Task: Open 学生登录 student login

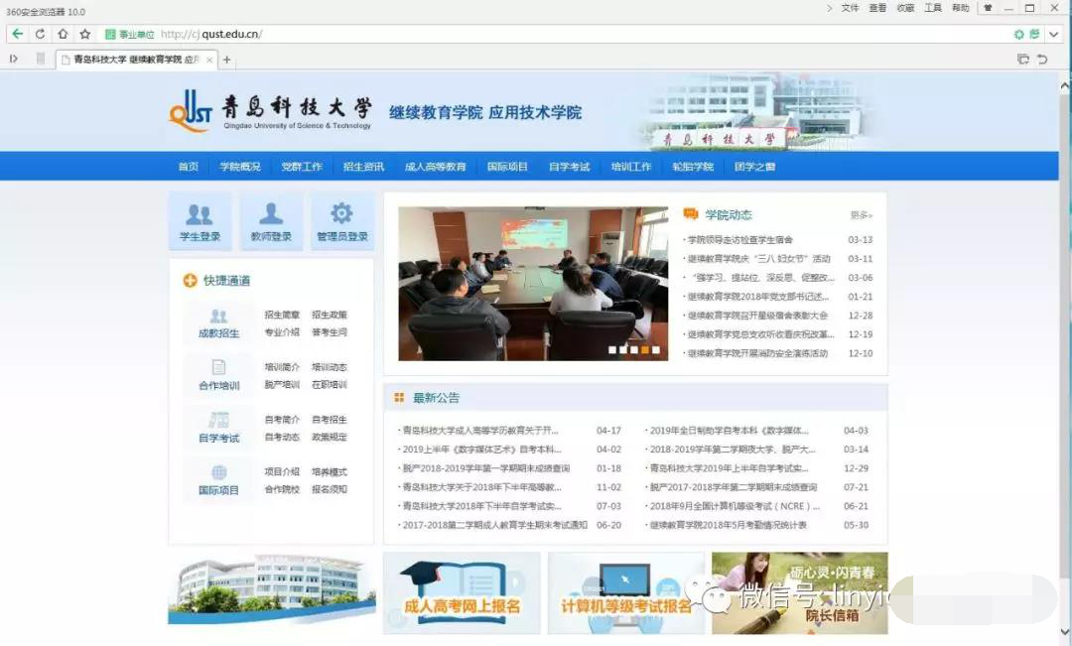Action: click(x=200, y=221)
